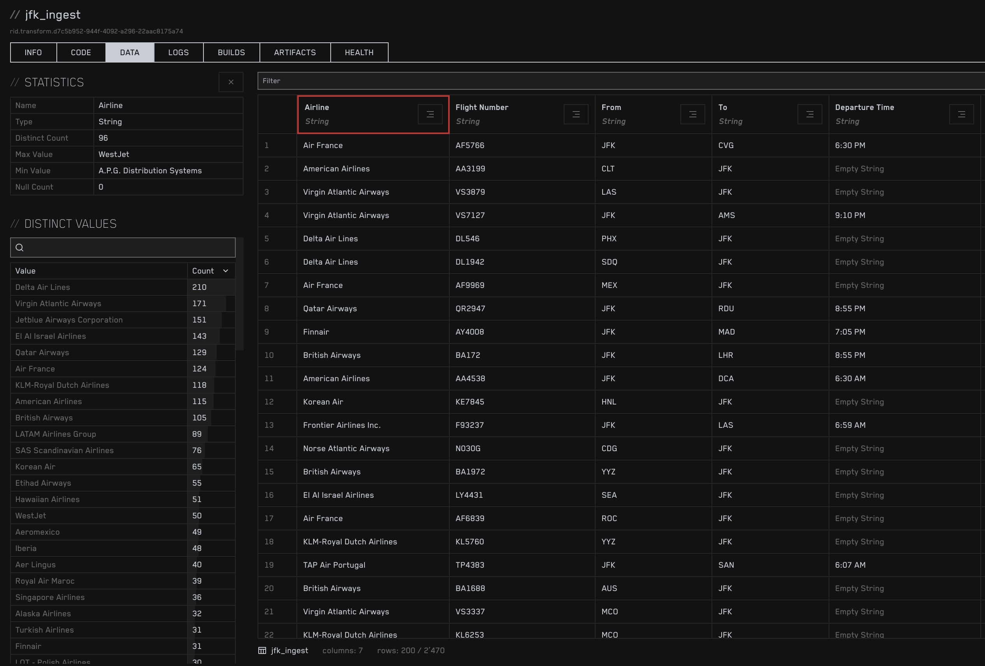
Task: Open the HEALTH tab
Action: (359, 52)
